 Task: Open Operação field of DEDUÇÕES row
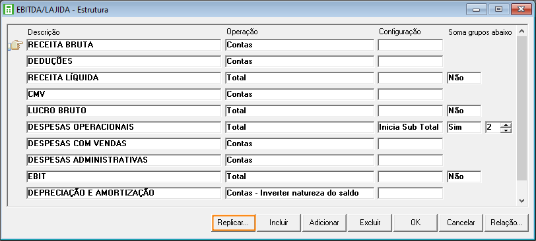click(300, 61)
